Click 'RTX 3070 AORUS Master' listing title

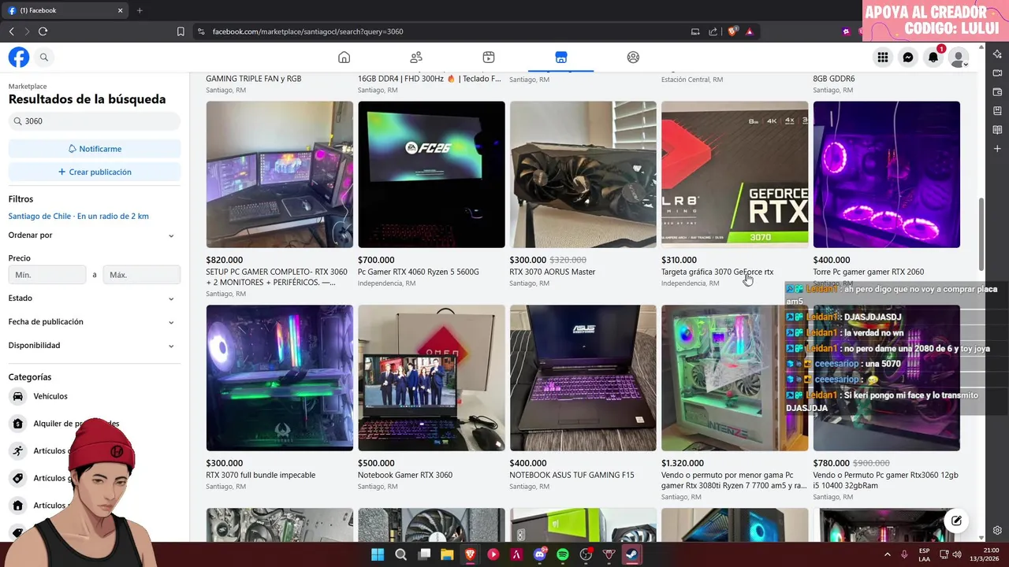(x=553, y=272)
